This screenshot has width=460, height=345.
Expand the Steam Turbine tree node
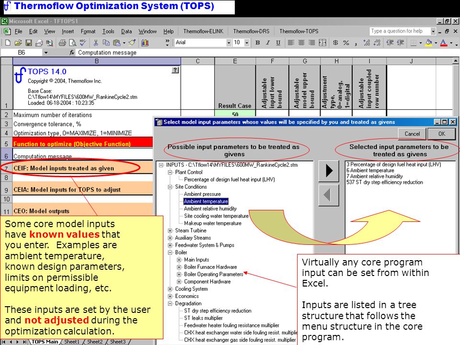[x=170, y=230]
